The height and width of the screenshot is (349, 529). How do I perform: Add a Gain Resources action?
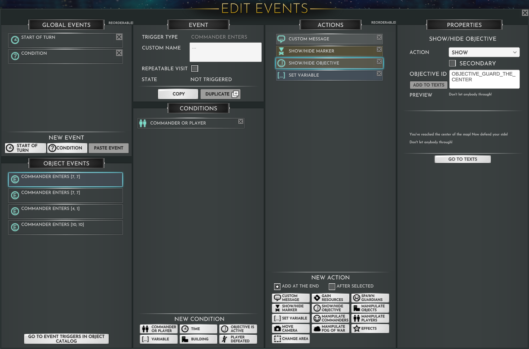[x=330, y=298]
